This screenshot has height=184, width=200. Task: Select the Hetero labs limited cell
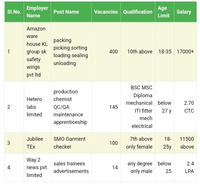tap(37, 107)
